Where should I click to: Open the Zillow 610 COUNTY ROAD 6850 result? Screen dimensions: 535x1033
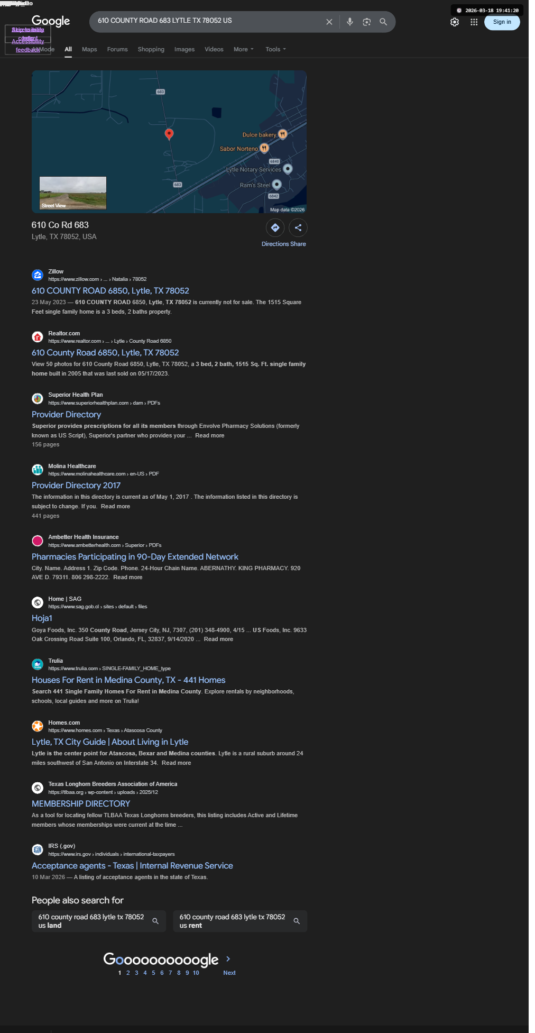(110, 291)
